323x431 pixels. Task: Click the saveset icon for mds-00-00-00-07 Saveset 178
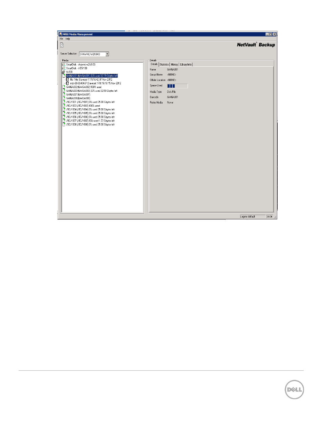point(67,83)
